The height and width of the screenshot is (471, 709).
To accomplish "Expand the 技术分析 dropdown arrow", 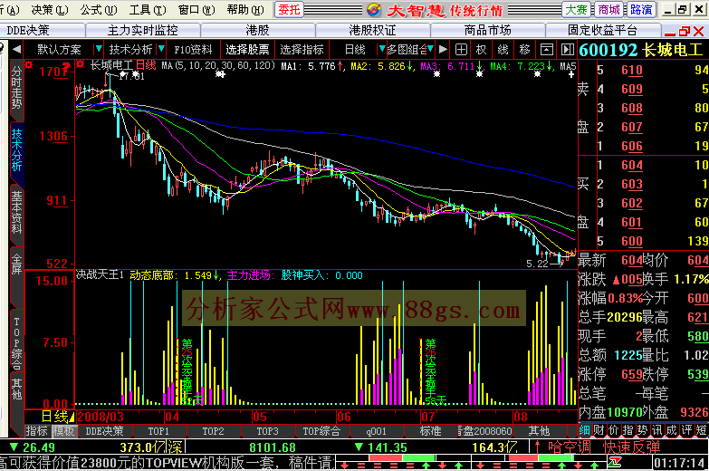I will coord(161,49).
